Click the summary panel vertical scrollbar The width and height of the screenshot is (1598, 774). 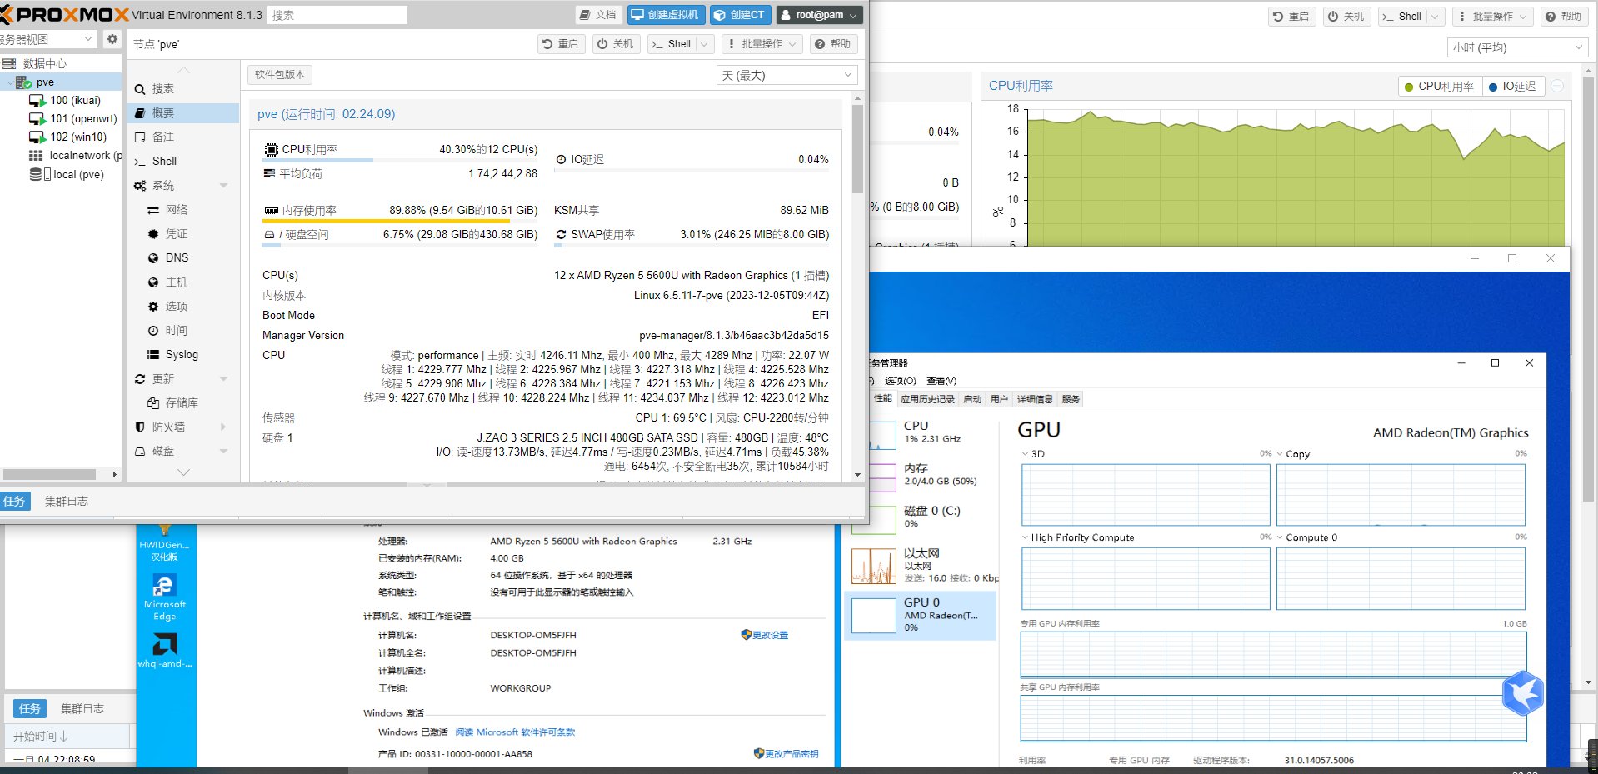[858, 148]
